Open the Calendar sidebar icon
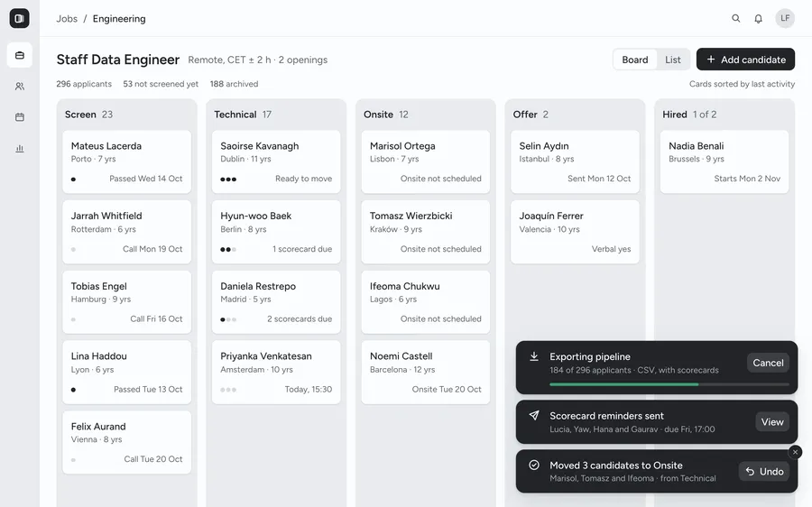This screenshot has height=507, width=812. coord(20,117)
